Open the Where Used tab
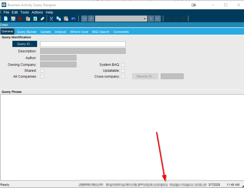The image size is (244, 188). [x=79, y=32]
